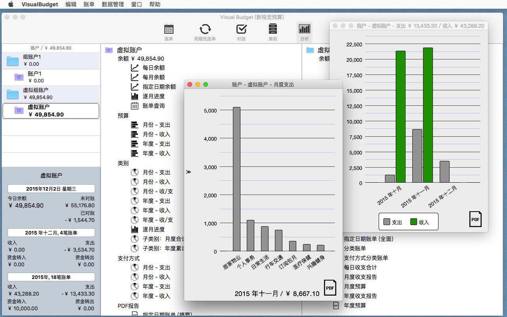Viewport: 507px width, 317px height.
Task: Export income/expense chart window as PDF
Action: pos(475,219)
